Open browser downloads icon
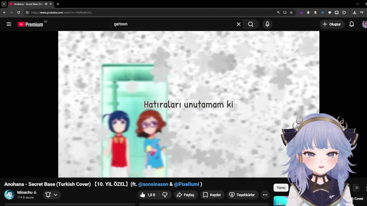The height and width of the screenshot is (206, 367). (355, 13)
